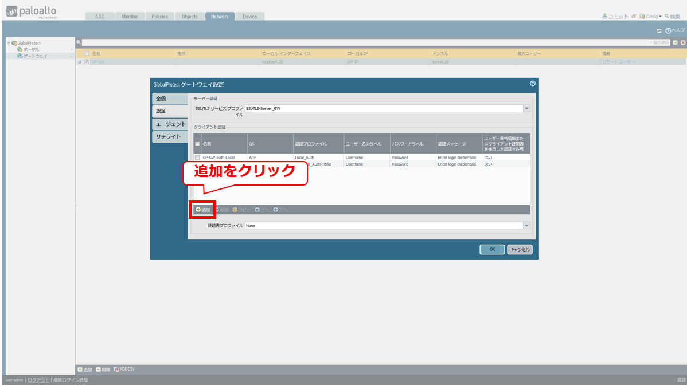Click the Any OS cell
This screenshot has height=385, width=687.
tap(252, 158)
